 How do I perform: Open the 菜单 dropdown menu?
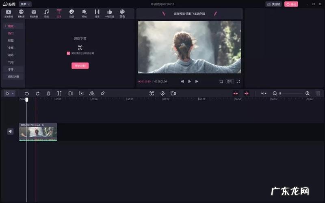[x=25, y=4]
